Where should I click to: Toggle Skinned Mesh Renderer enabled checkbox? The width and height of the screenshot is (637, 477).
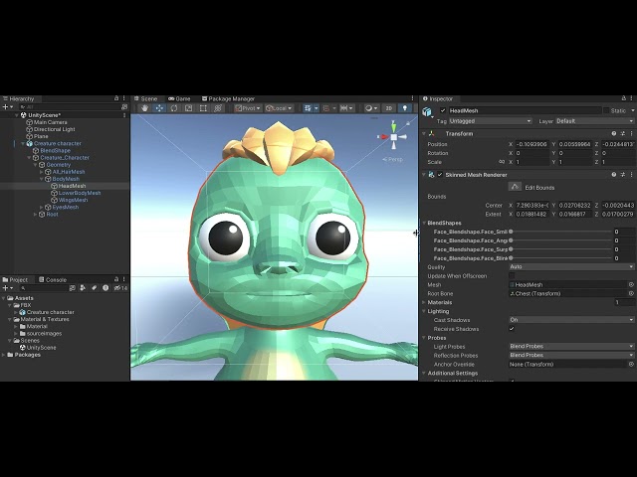pyautogui.click(x=440, y=175)
